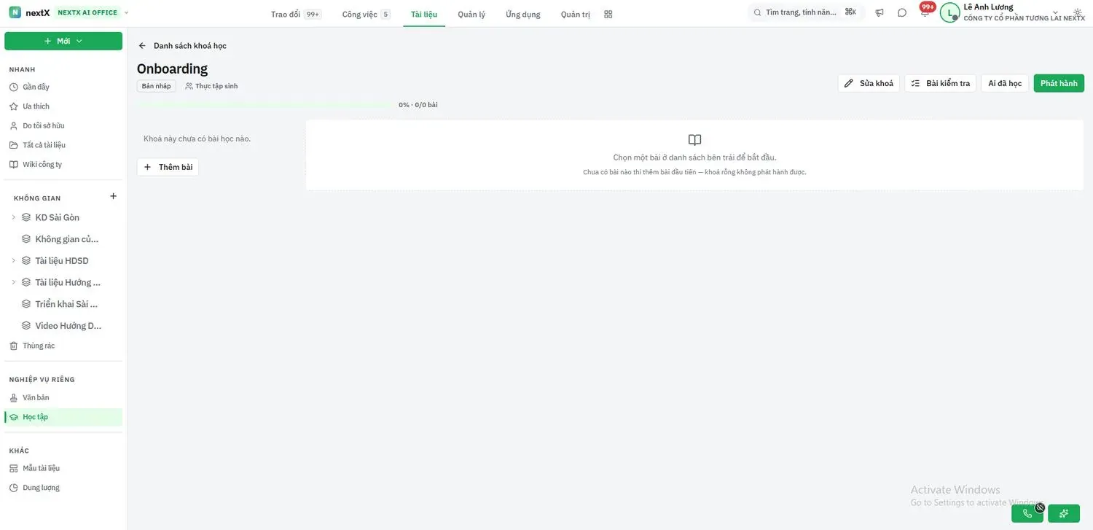This screenshot has width=1093, height=530.
Task: Open Do tôi sở hữu
Action: [63, 125]
